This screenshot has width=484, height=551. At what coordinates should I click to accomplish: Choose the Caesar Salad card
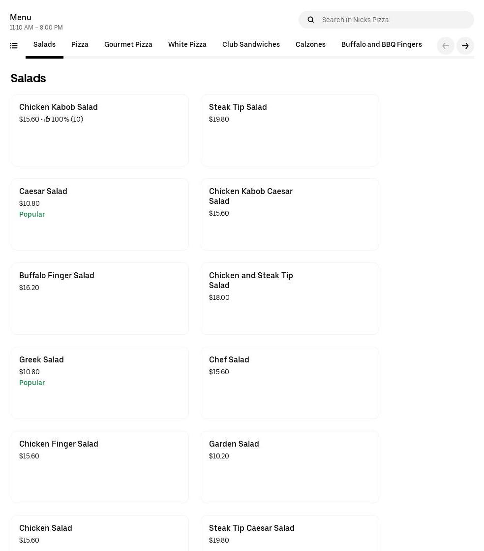pyautogui.click(x=99, y=214)
